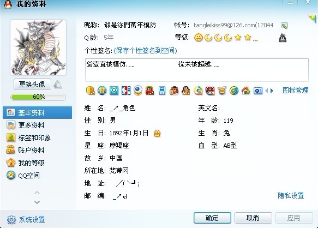Open the 图标管理 link
This screenshot has width=318, height=228.
[x=296, y=90]
